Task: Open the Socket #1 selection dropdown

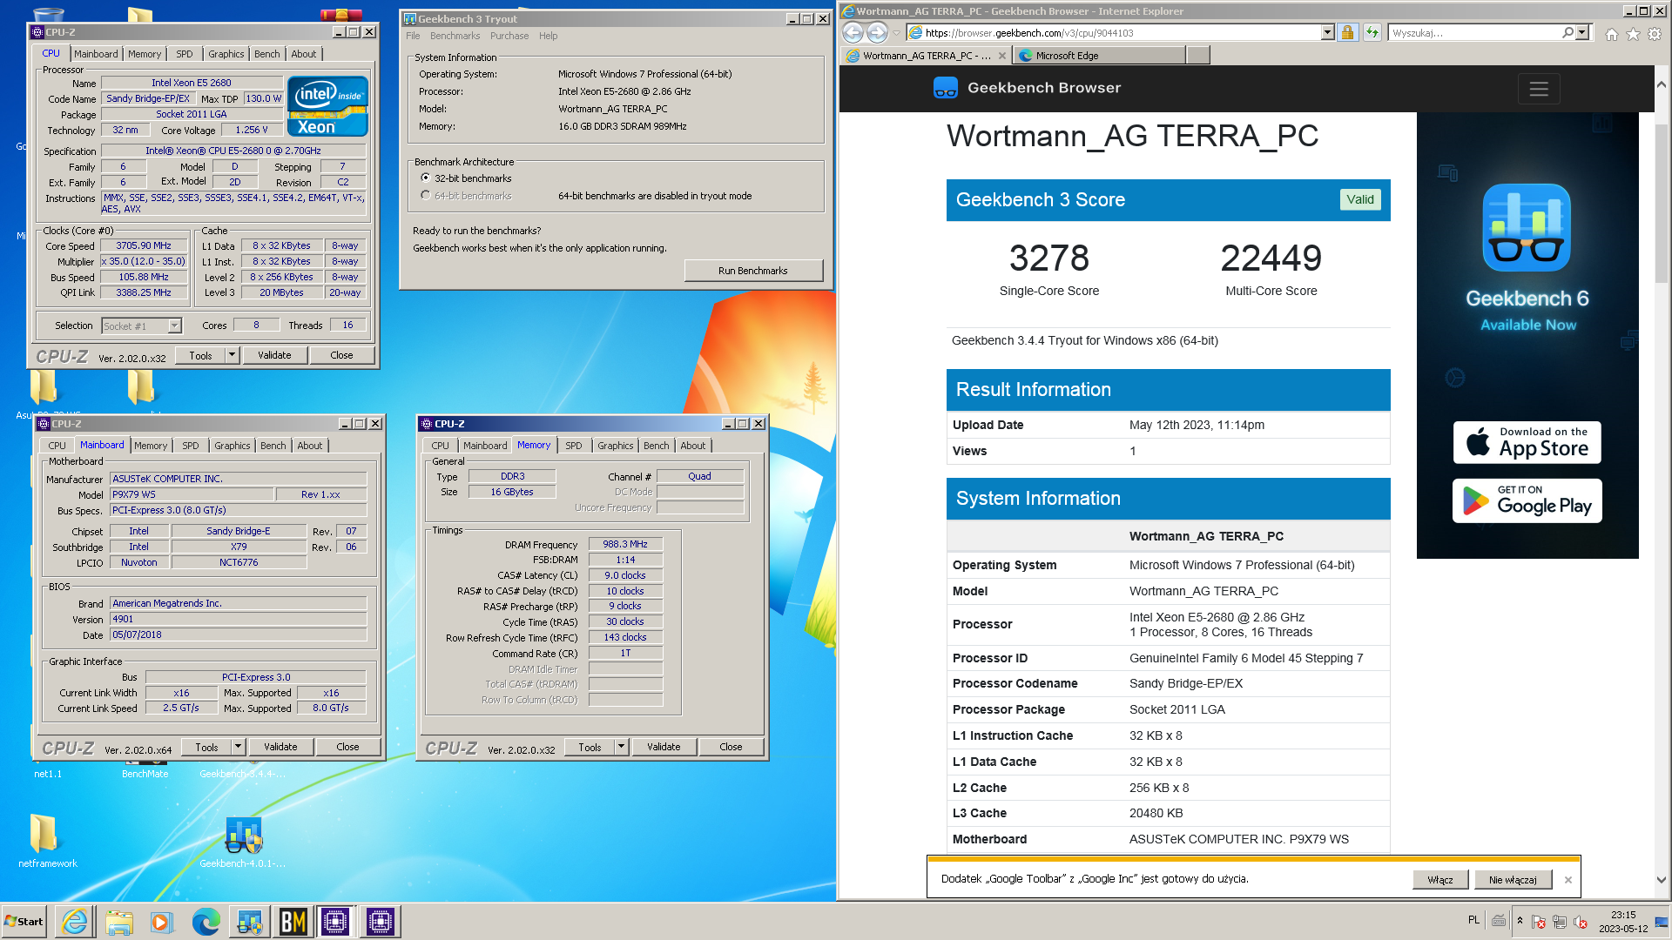Action: (174, 326)
